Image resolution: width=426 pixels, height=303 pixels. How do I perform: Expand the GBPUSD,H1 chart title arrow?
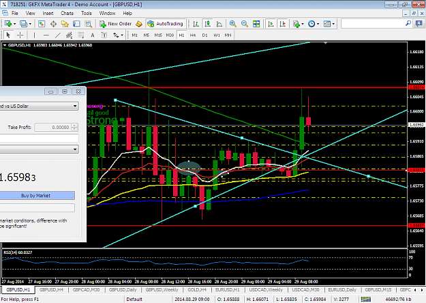tap(5, 45)
